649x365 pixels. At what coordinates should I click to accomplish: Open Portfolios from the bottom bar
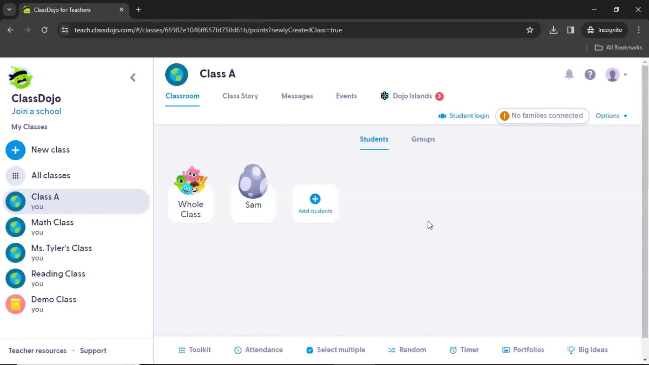click(523, 350)
